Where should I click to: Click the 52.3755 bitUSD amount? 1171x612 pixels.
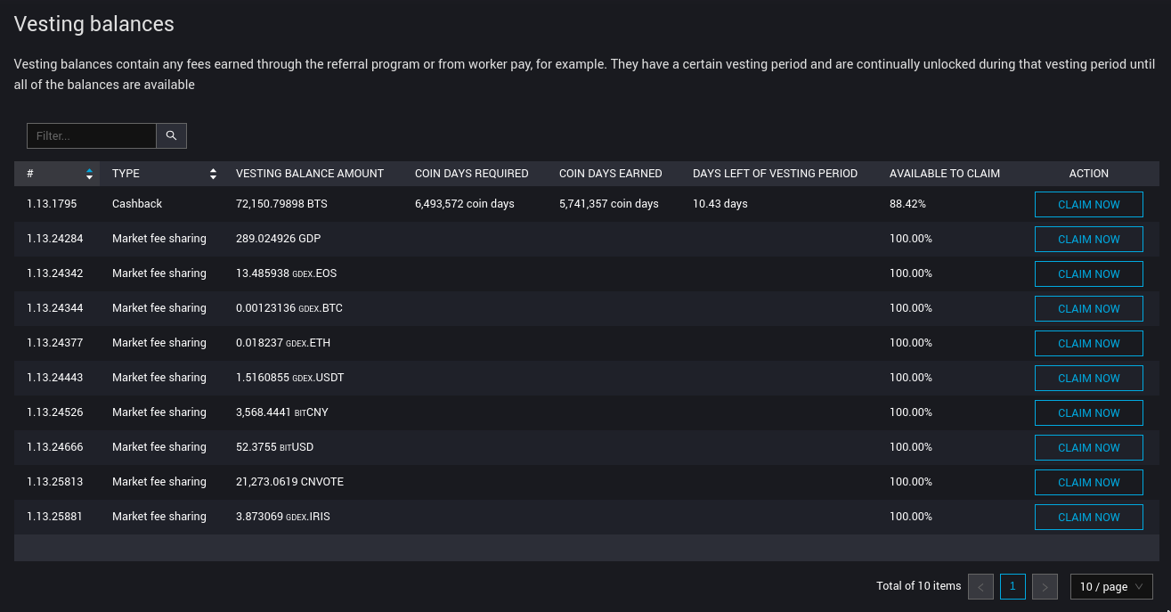pyautogui.click(x=274, y=447)
